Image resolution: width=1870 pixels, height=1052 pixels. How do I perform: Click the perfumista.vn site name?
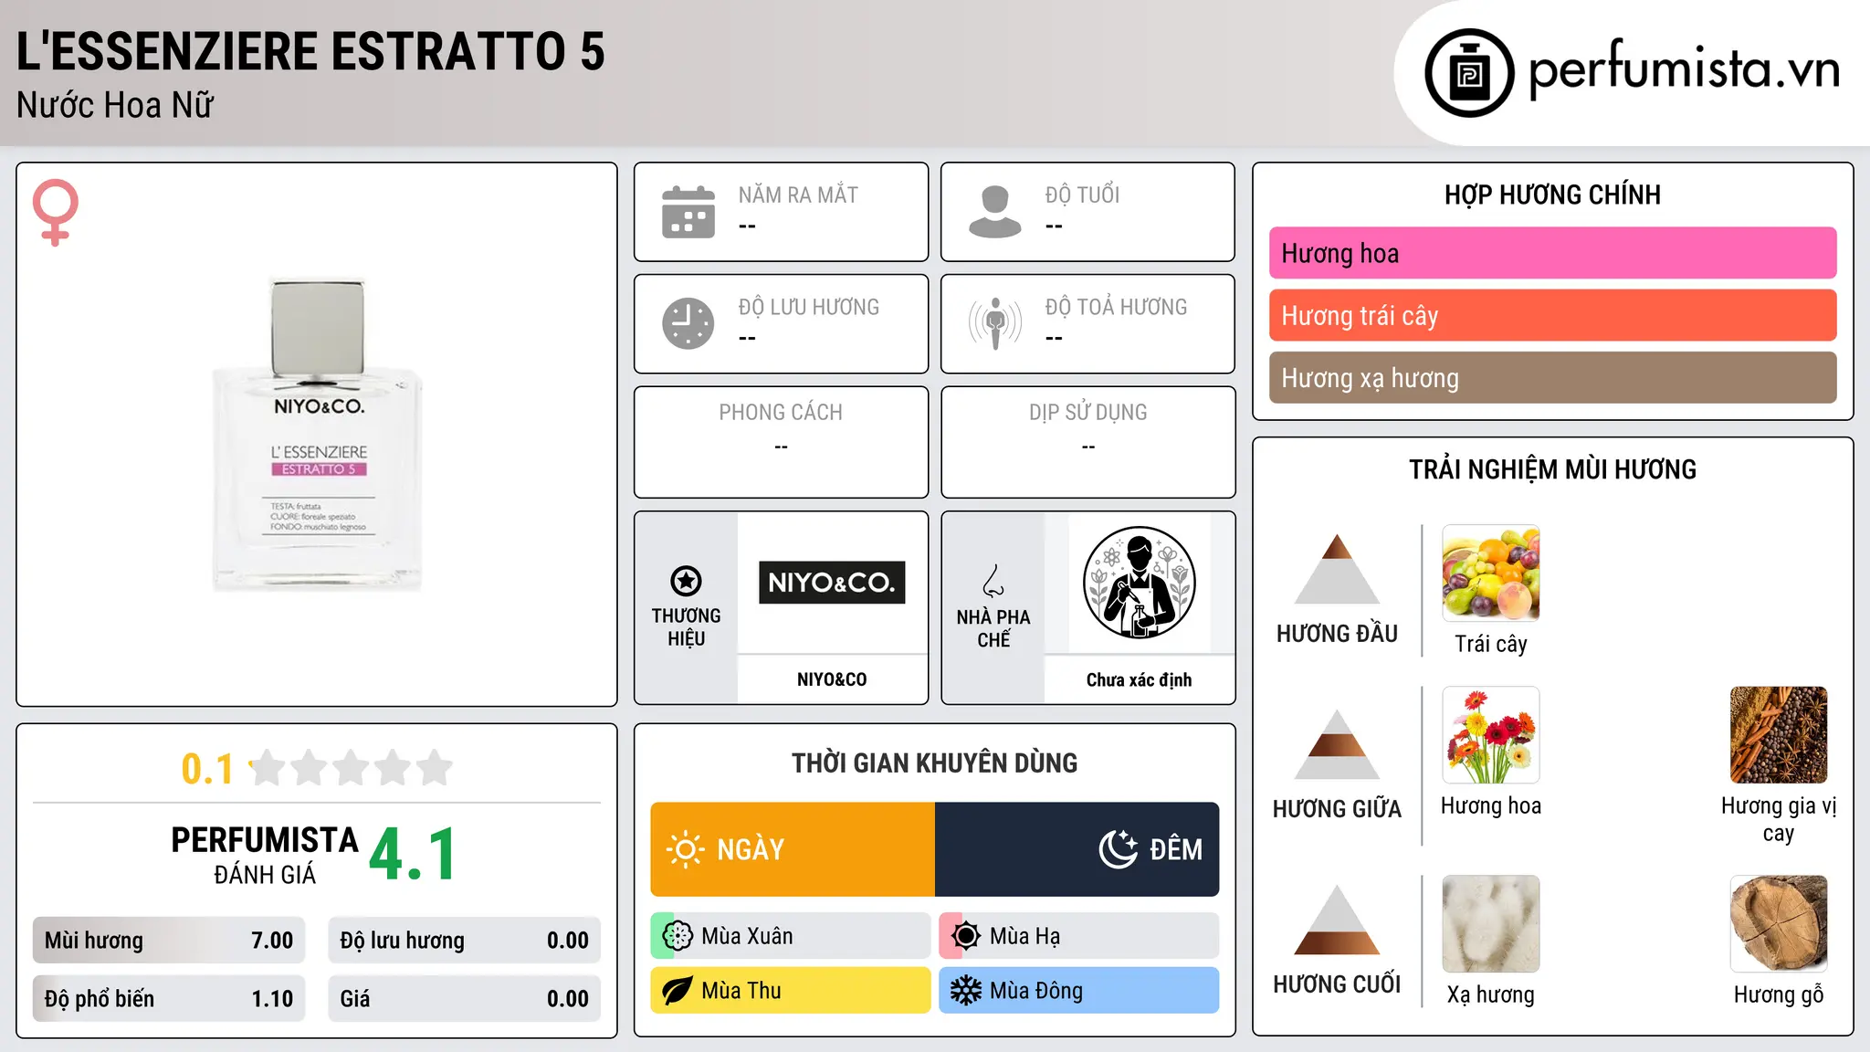tap(1684, 69)
